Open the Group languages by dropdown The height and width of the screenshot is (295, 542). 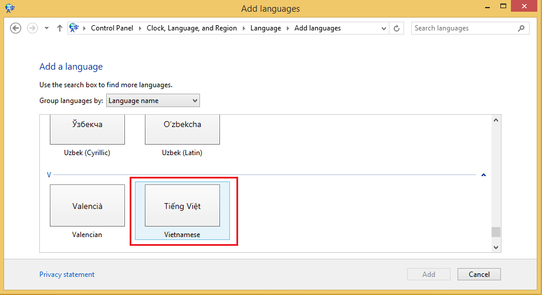pos(153,101)
